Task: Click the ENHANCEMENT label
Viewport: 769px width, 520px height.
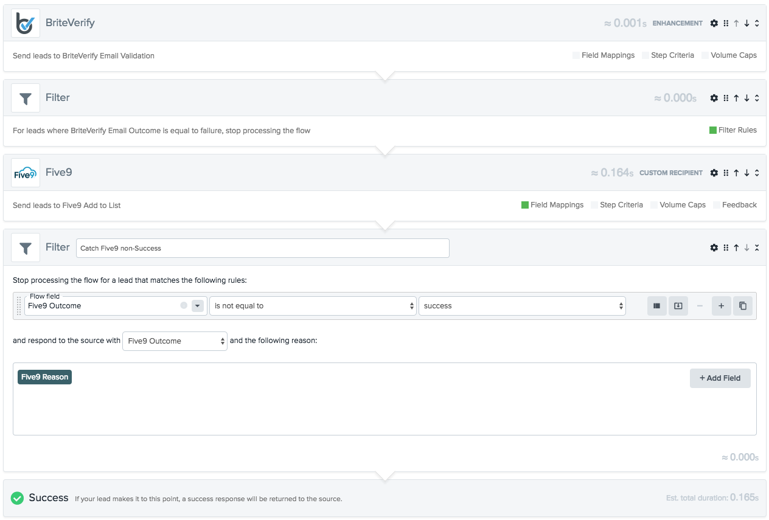Action: coord(677,23)
